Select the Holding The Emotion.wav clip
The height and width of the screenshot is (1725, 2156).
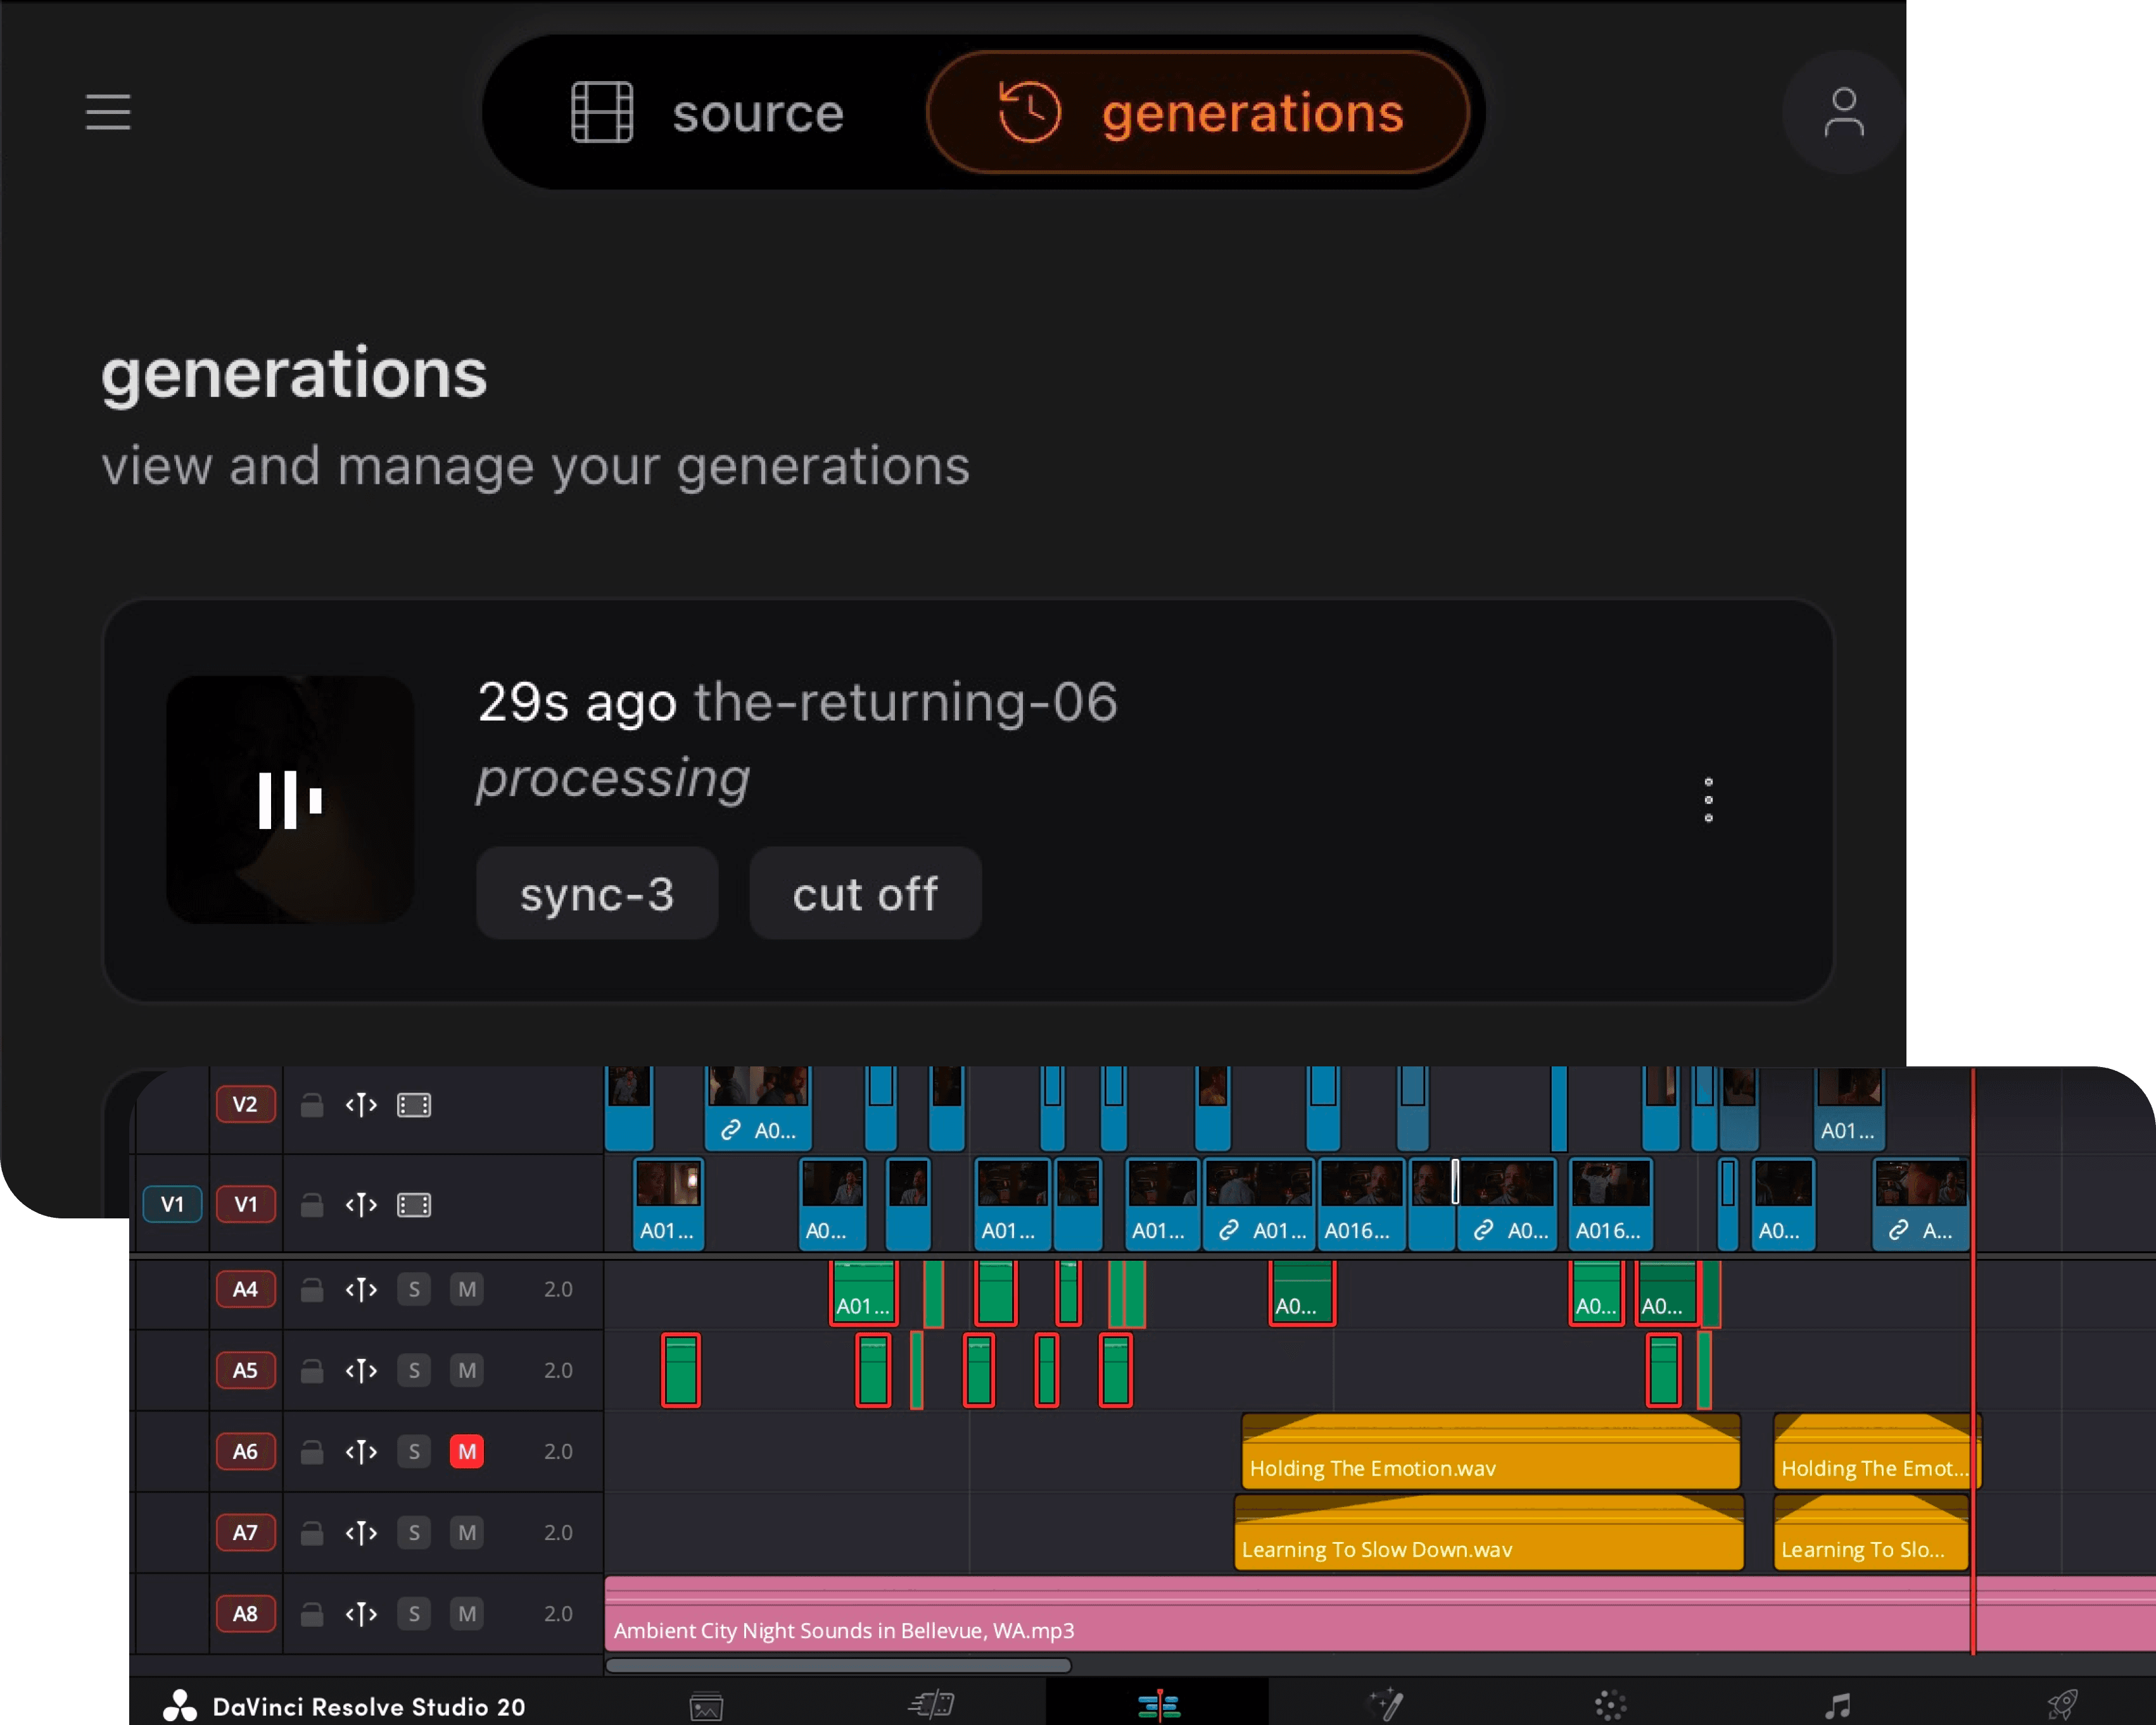click(1491, 1451)
